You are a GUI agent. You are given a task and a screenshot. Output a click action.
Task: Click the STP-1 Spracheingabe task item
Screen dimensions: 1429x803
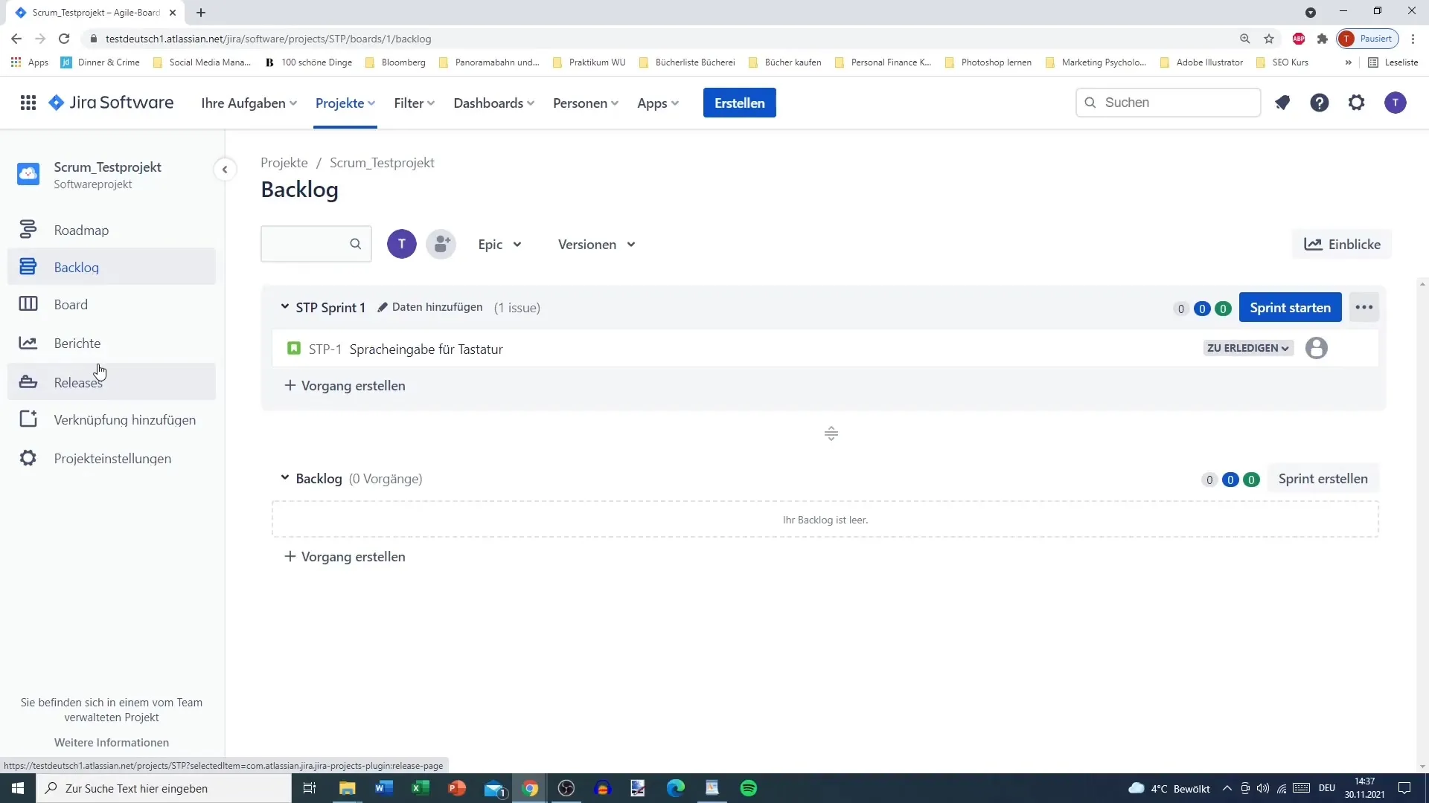click(x=426, y=348)
